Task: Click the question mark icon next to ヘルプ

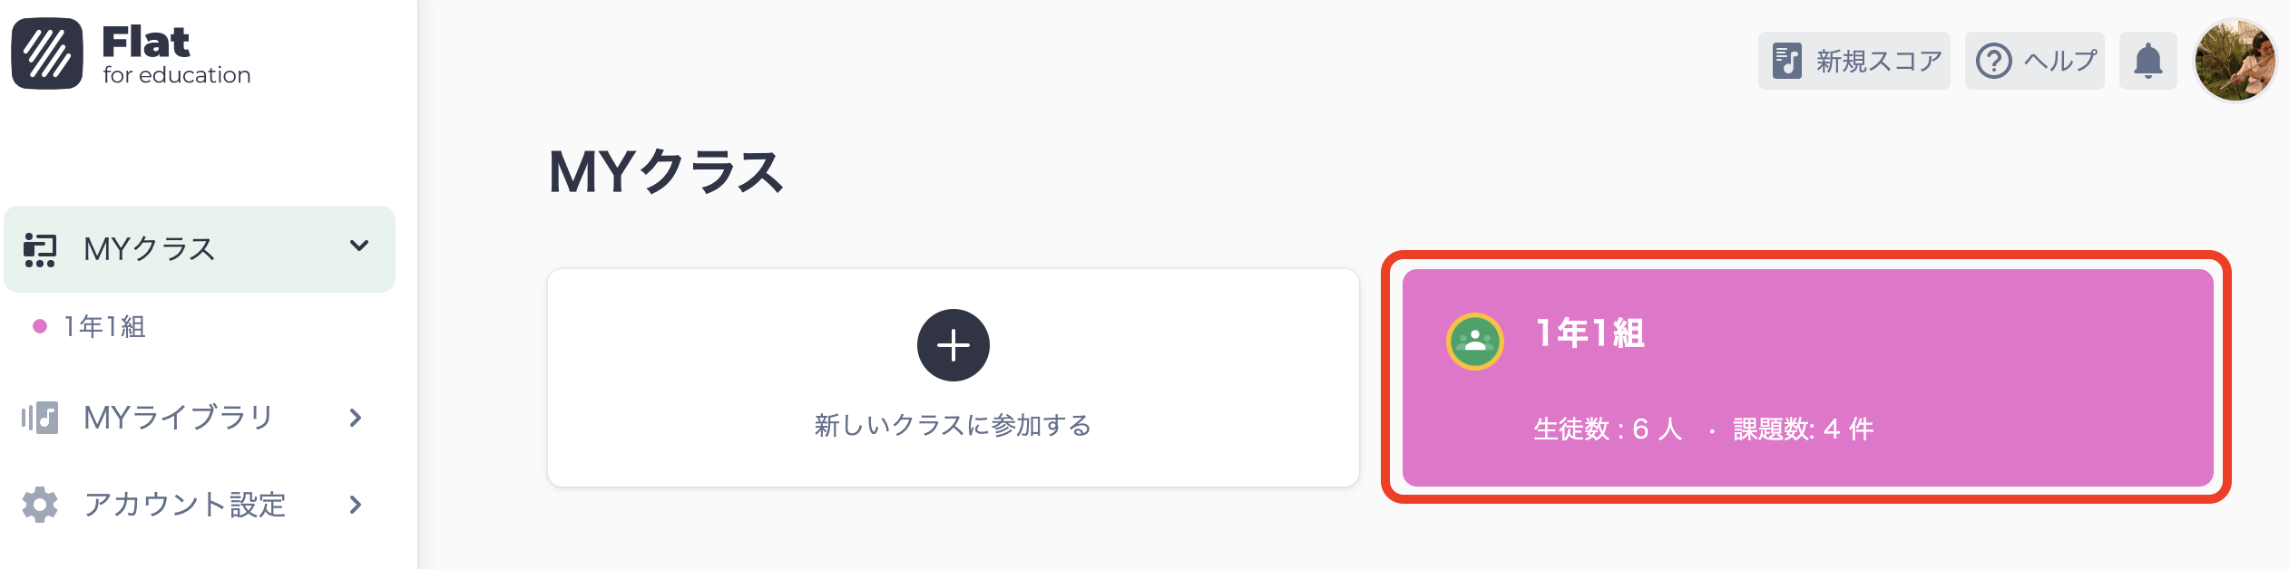Action: (1993, 60)
